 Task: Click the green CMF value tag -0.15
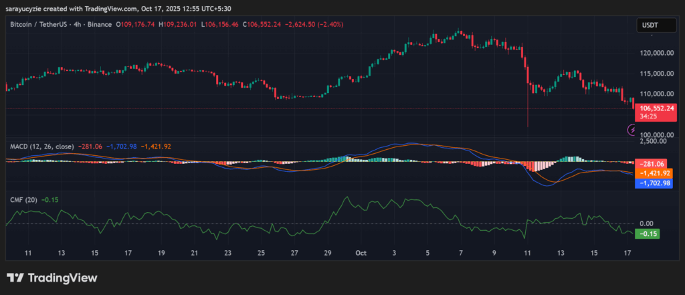pyautogui.click(x=648, y=233)
